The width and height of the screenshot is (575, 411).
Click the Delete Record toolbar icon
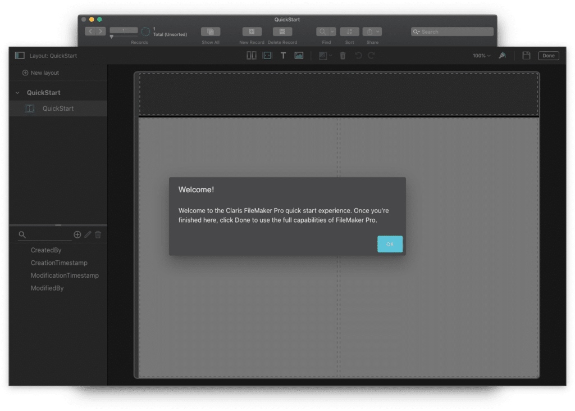click(282, 31)
